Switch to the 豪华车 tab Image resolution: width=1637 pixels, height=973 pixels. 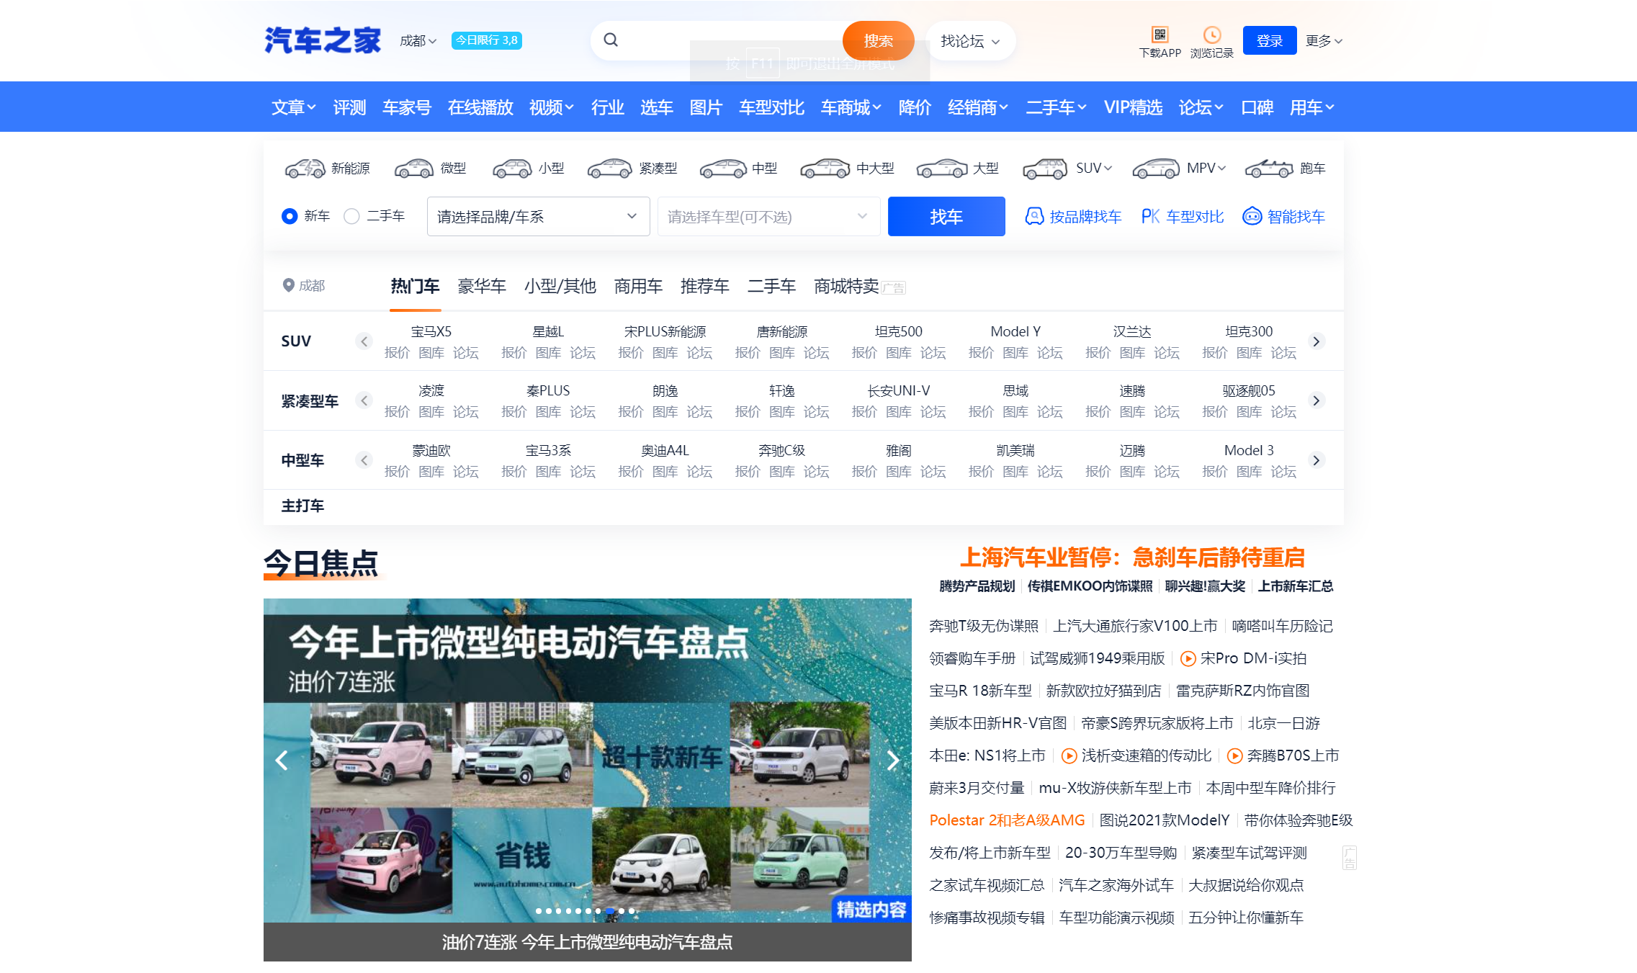coord(482,287)
